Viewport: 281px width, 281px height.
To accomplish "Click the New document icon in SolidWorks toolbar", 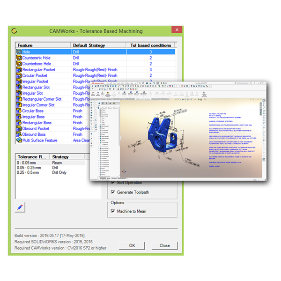I will [x=140, y=83].
